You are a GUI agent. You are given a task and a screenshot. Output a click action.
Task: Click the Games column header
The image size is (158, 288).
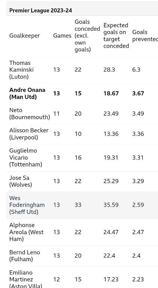point(62,36)
